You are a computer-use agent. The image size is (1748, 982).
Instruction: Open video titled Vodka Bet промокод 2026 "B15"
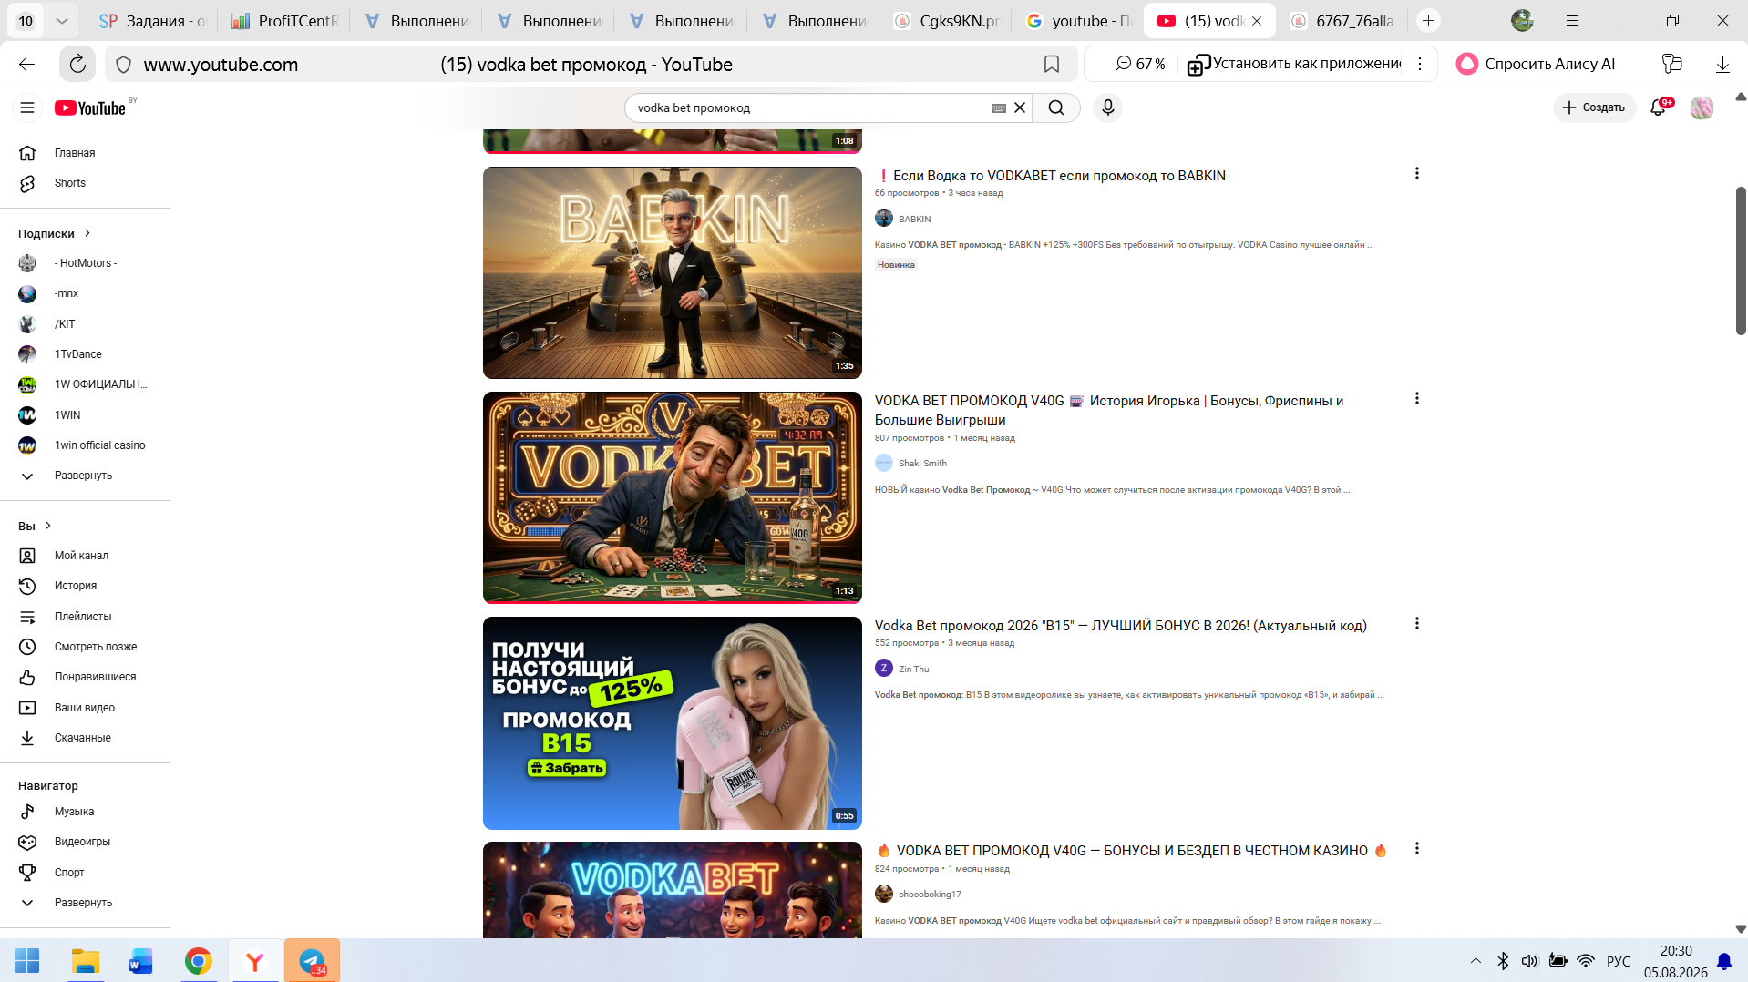click(1121, 626)
